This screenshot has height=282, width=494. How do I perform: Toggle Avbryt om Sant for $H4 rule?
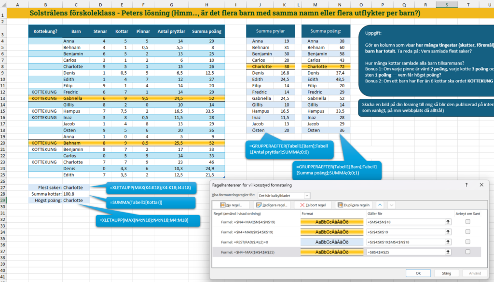[x=468, y=252]
